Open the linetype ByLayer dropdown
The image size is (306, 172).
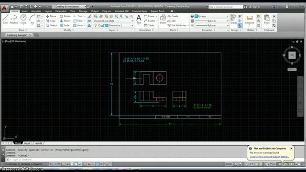[212, 25]
